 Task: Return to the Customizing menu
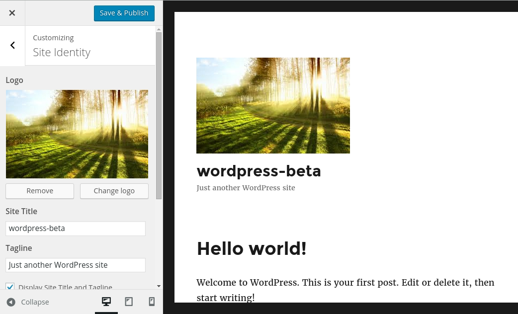(x=53, y=37)
